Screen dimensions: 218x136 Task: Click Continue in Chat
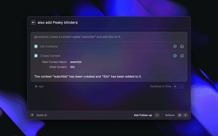pos(160,86)
